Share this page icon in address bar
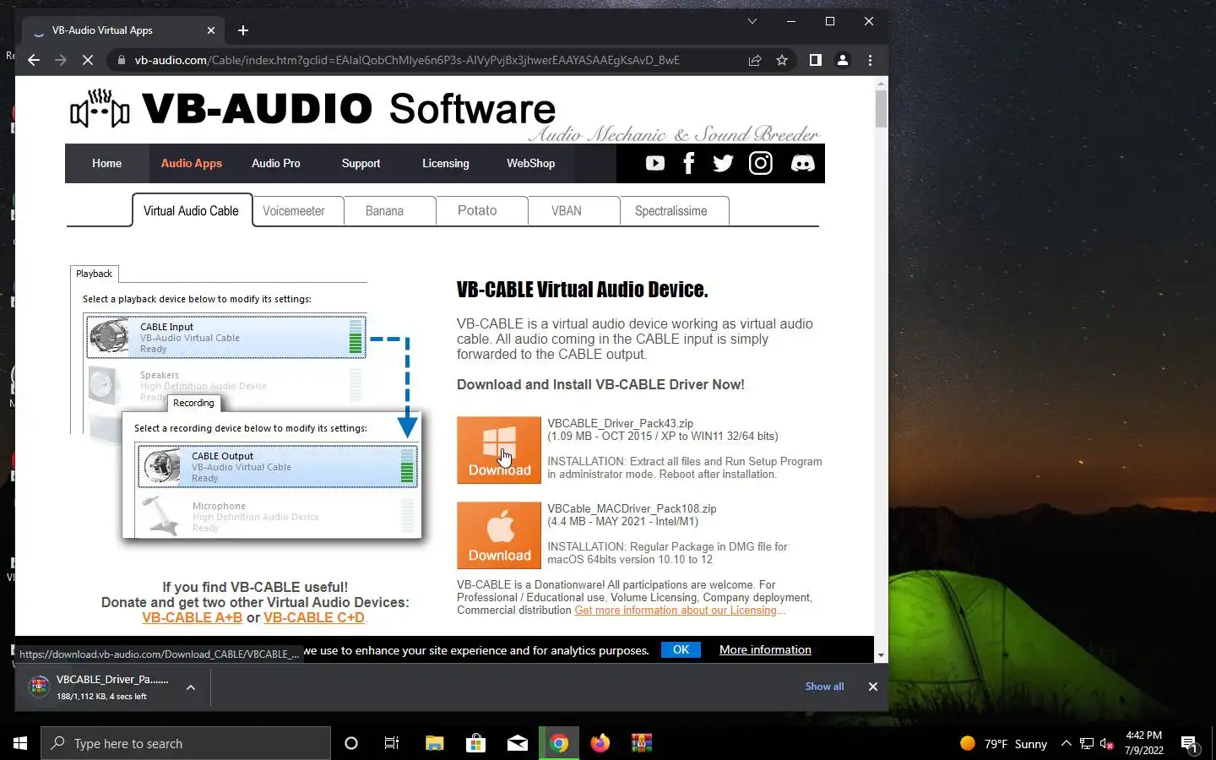The image size is (1216, 760). click(755, 60)
